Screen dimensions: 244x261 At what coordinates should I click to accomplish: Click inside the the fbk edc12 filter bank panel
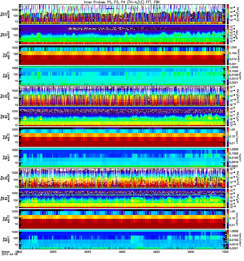click(122, 219)
